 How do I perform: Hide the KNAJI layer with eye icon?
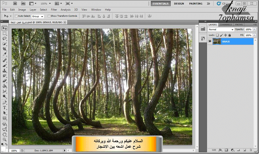click(210, 41)
